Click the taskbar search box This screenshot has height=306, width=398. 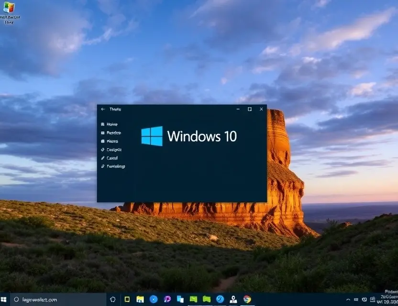coord(58,300)
